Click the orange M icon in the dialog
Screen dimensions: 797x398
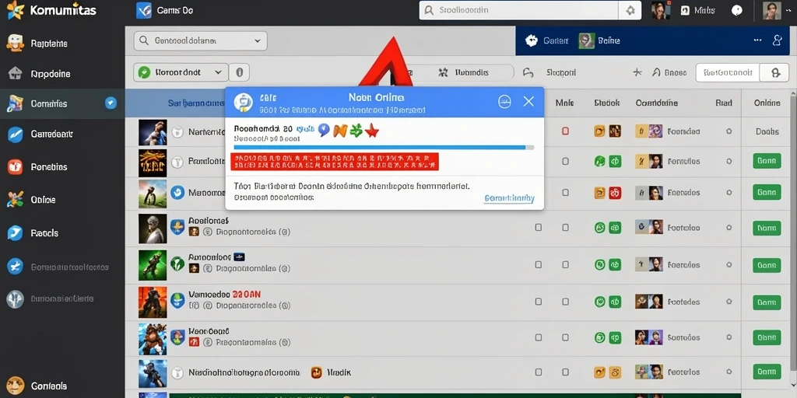[x=340, y=131]
